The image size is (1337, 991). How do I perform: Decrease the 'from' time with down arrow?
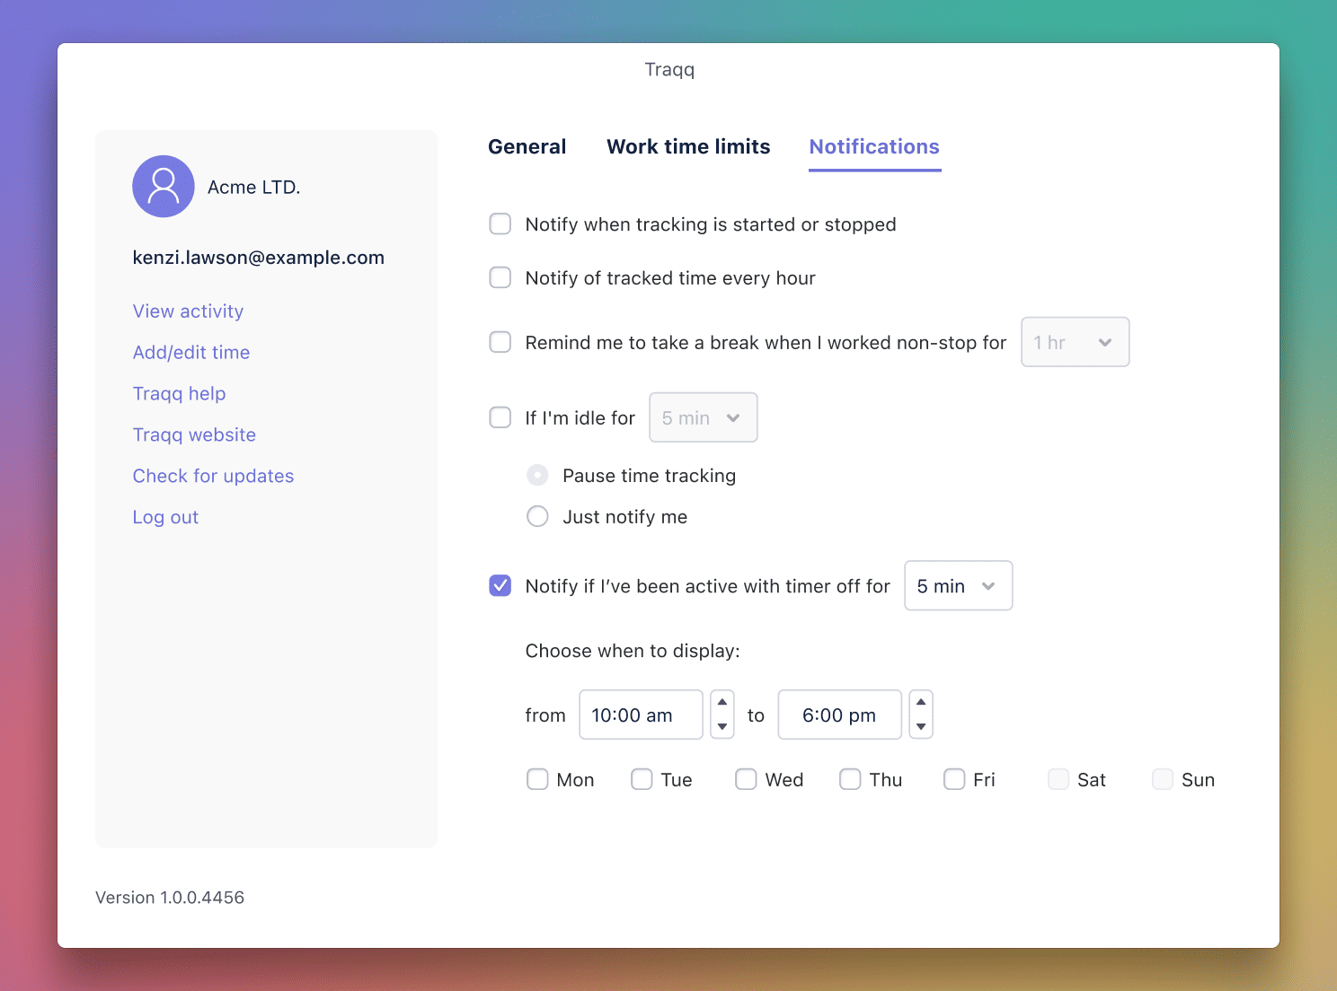722,727
